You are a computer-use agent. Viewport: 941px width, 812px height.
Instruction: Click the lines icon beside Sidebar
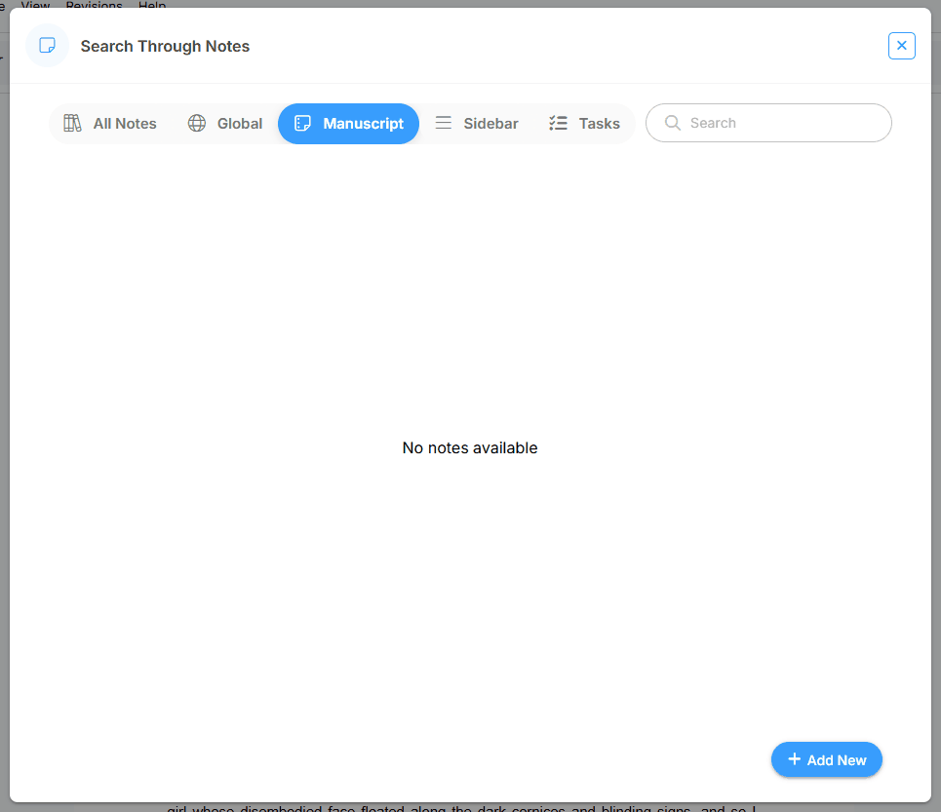pyautogui.click(x=444, y=124)
